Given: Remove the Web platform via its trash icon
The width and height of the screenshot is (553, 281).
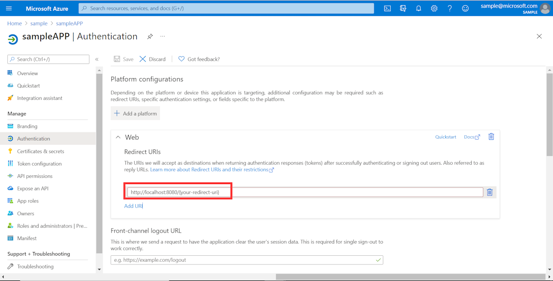Looking at the screenshot, I should coord(491,137).
